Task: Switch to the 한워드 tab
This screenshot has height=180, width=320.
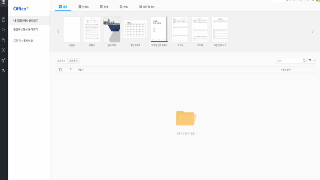Action: tap(84, 7)
